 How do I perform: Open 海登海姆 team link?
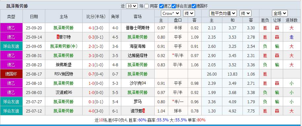coord(138,47)
